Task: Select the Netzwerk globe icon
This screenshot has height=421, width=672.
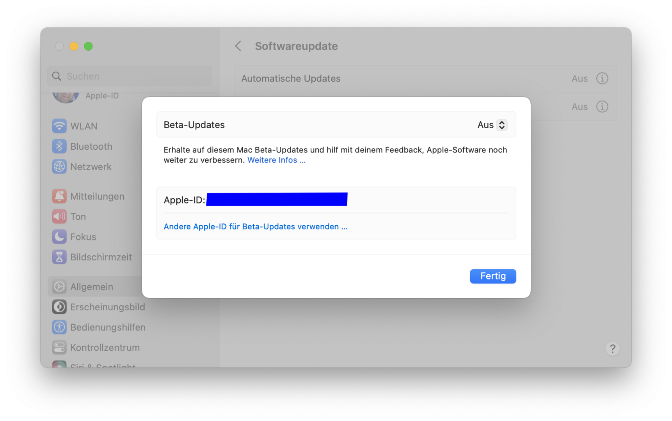Action: 59,166
